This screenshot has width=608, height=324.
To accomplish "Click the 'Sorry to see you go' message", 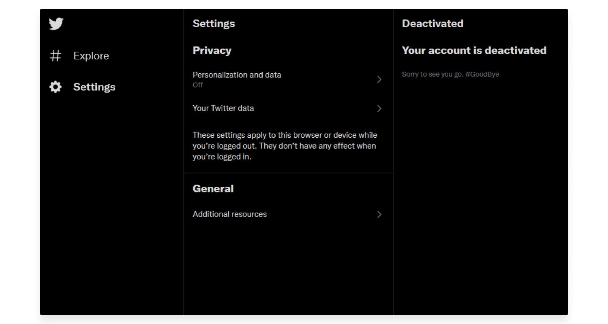I will [450, 75].
